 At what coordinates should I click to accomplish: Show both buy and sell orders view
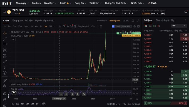click(x=146, y=26)
